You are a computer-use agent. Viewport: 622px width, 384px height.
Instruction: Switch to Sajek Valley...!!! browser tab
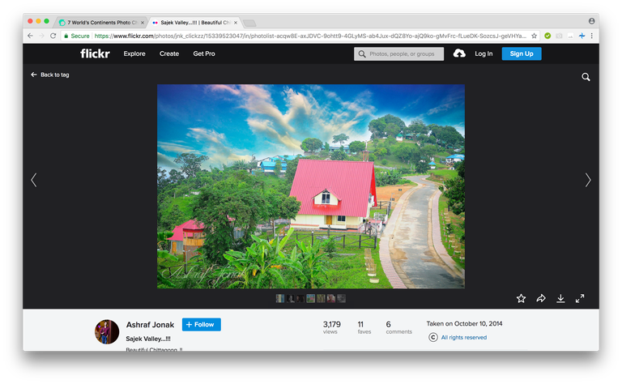click(194, 23)
